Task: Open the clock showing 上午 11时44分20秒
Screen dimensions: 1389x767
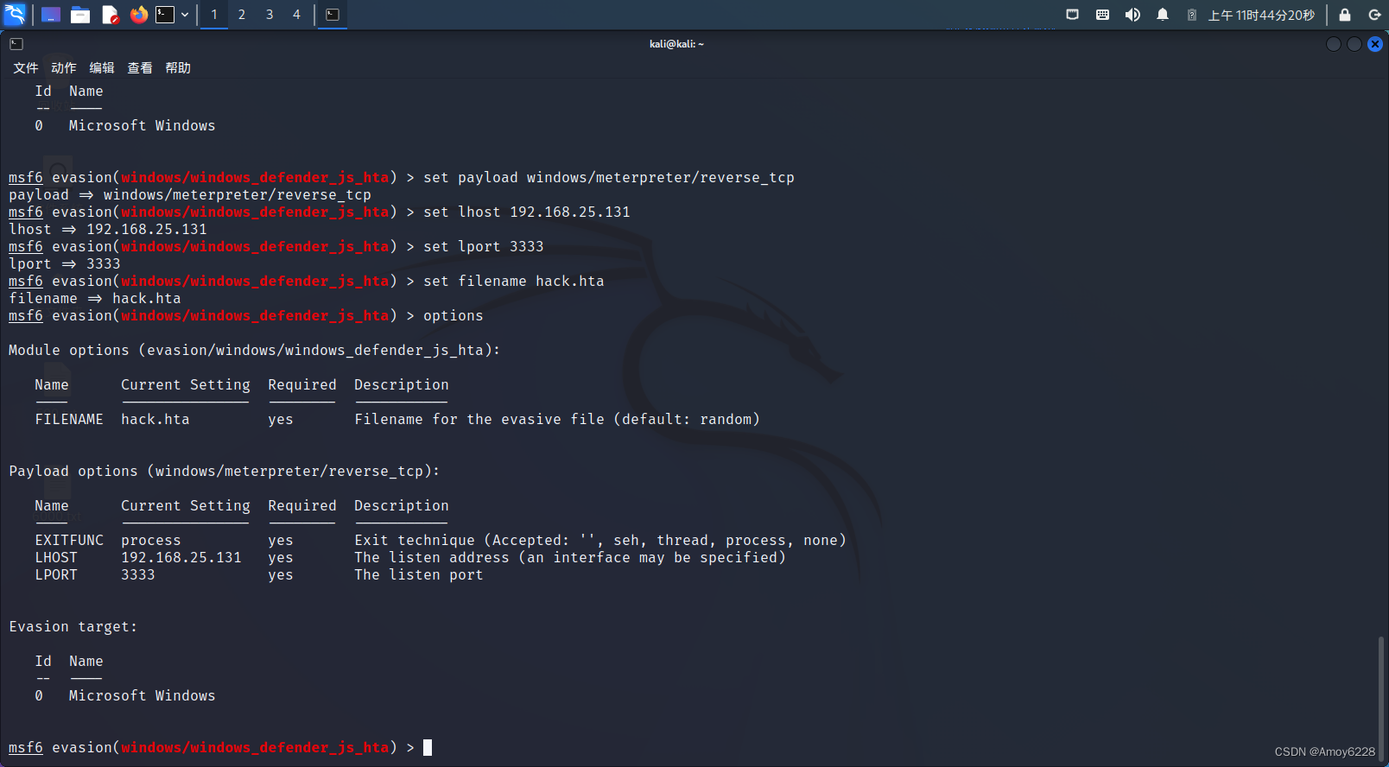Action: [1261, 16]
